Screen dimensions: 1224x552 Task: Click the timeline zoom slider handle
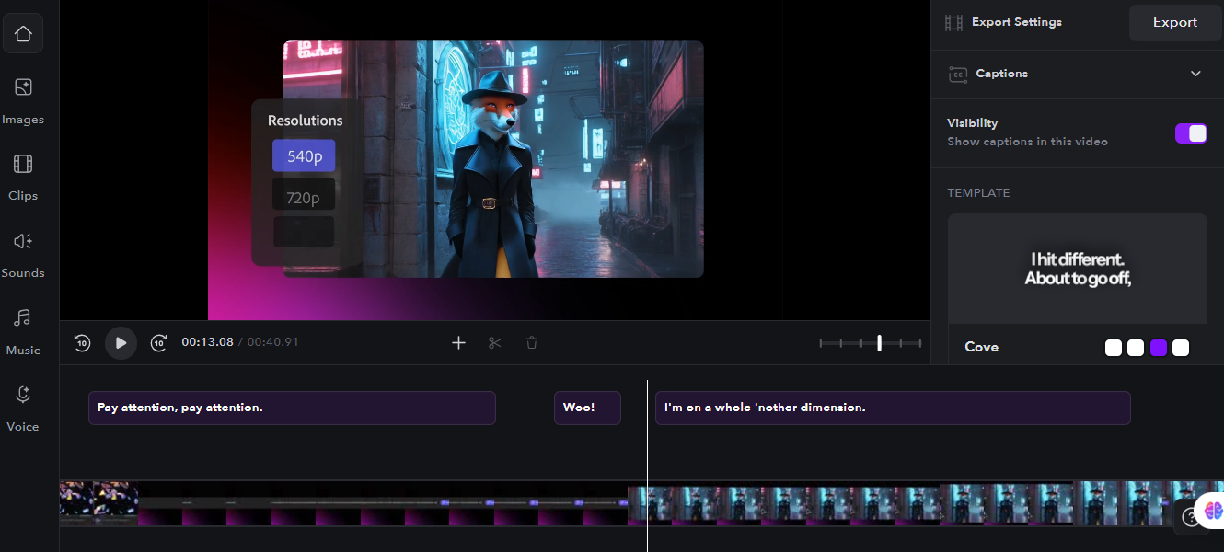click(879, 343)
